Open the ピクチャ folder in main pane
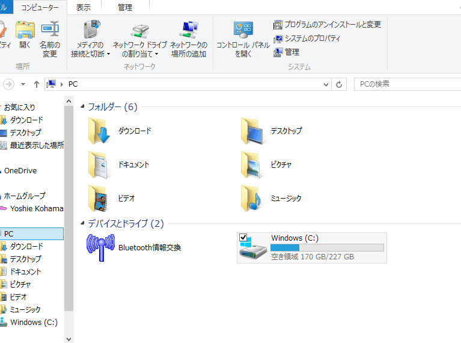The height and width of the screenshot is (343, 461). (x=252, y=164)
